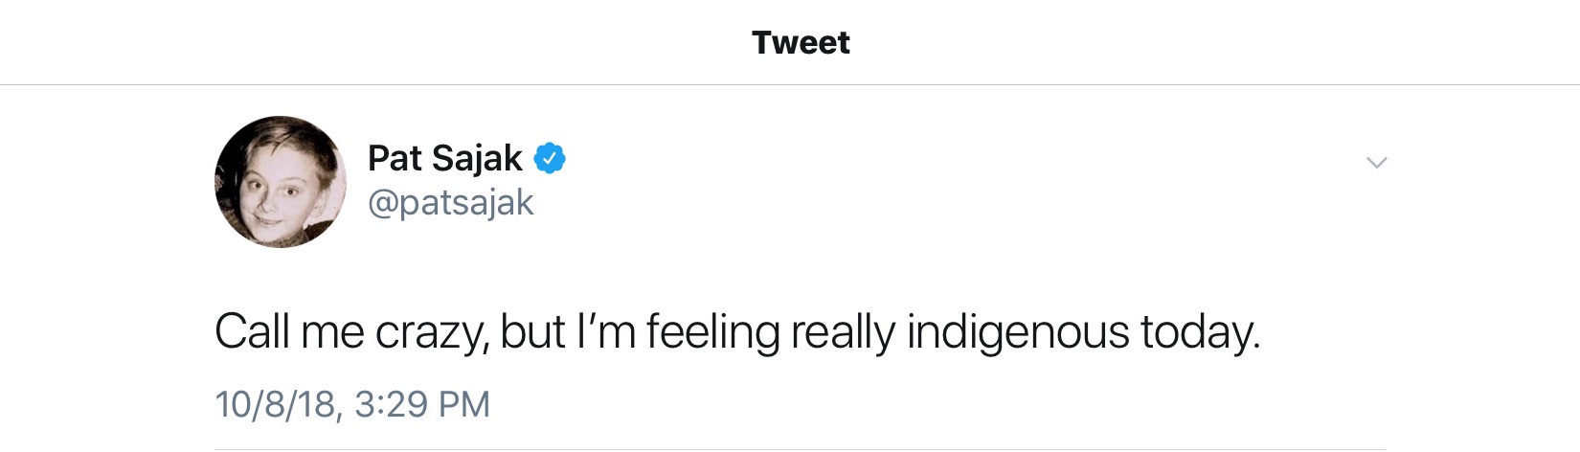
Task: Click the first name "Pat" in display name
Action: pos(395,158)
